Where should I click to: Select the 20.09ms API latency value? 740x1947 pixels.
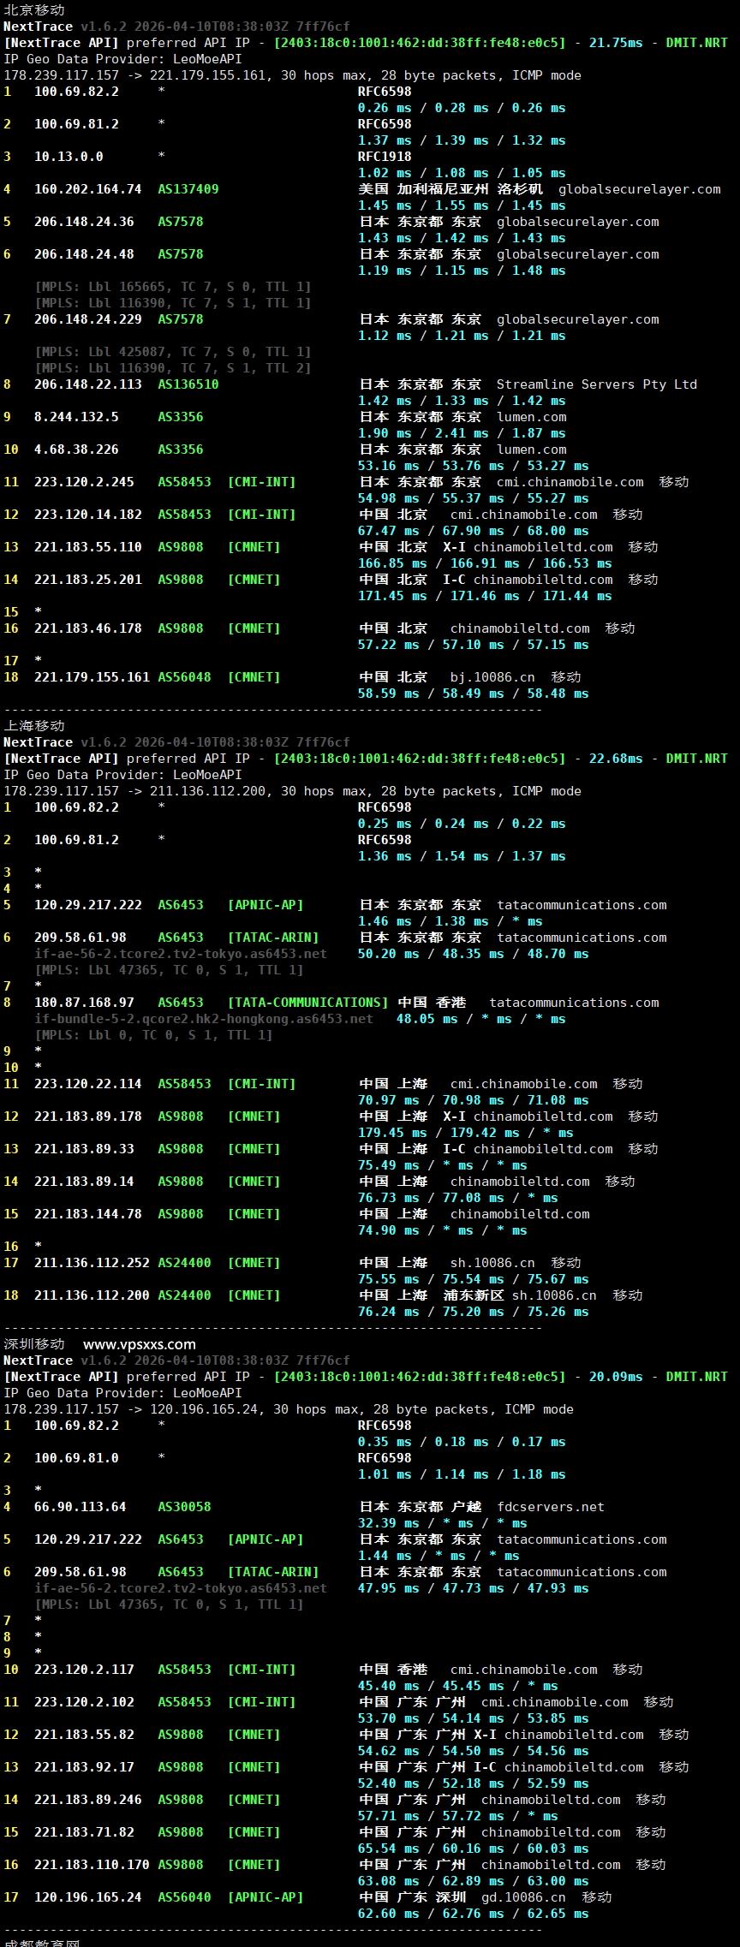[616, 1377]
